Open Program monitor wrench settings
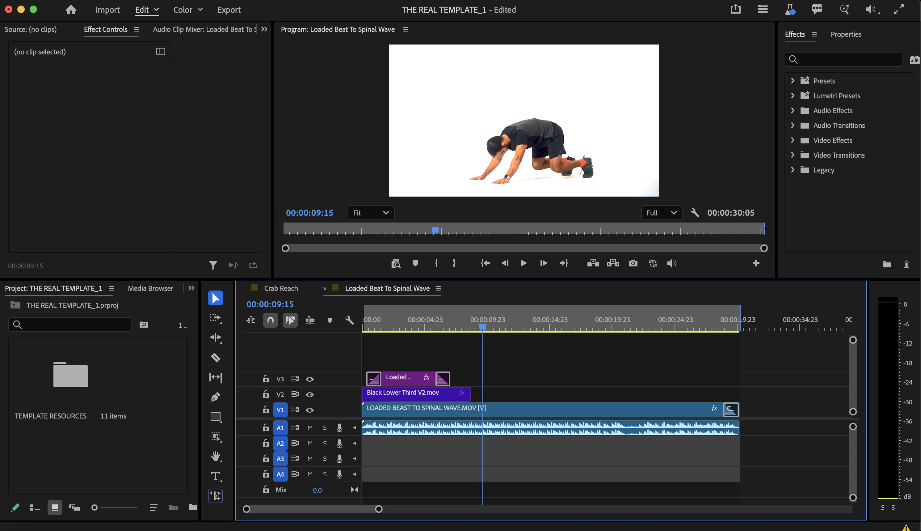The width and height of the screenshot is (921, 531). pyautogui.click(x=695, y=213)
